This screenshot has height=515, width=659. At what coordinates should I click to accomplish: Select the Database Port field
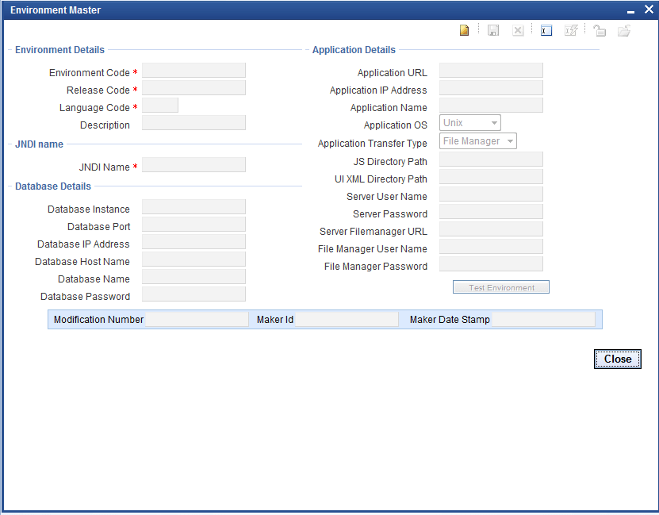click(193, 225)
